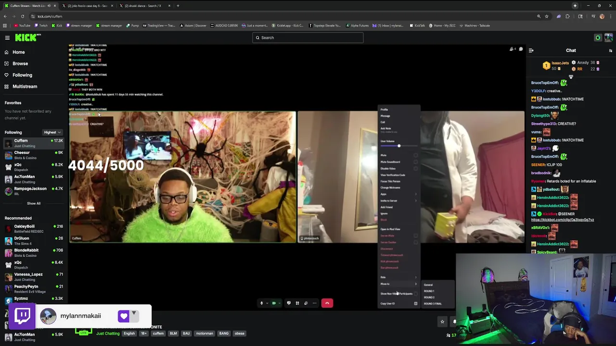
Task: Click the kick.com/cuffem address bar
Action: [x=284, y=16]
